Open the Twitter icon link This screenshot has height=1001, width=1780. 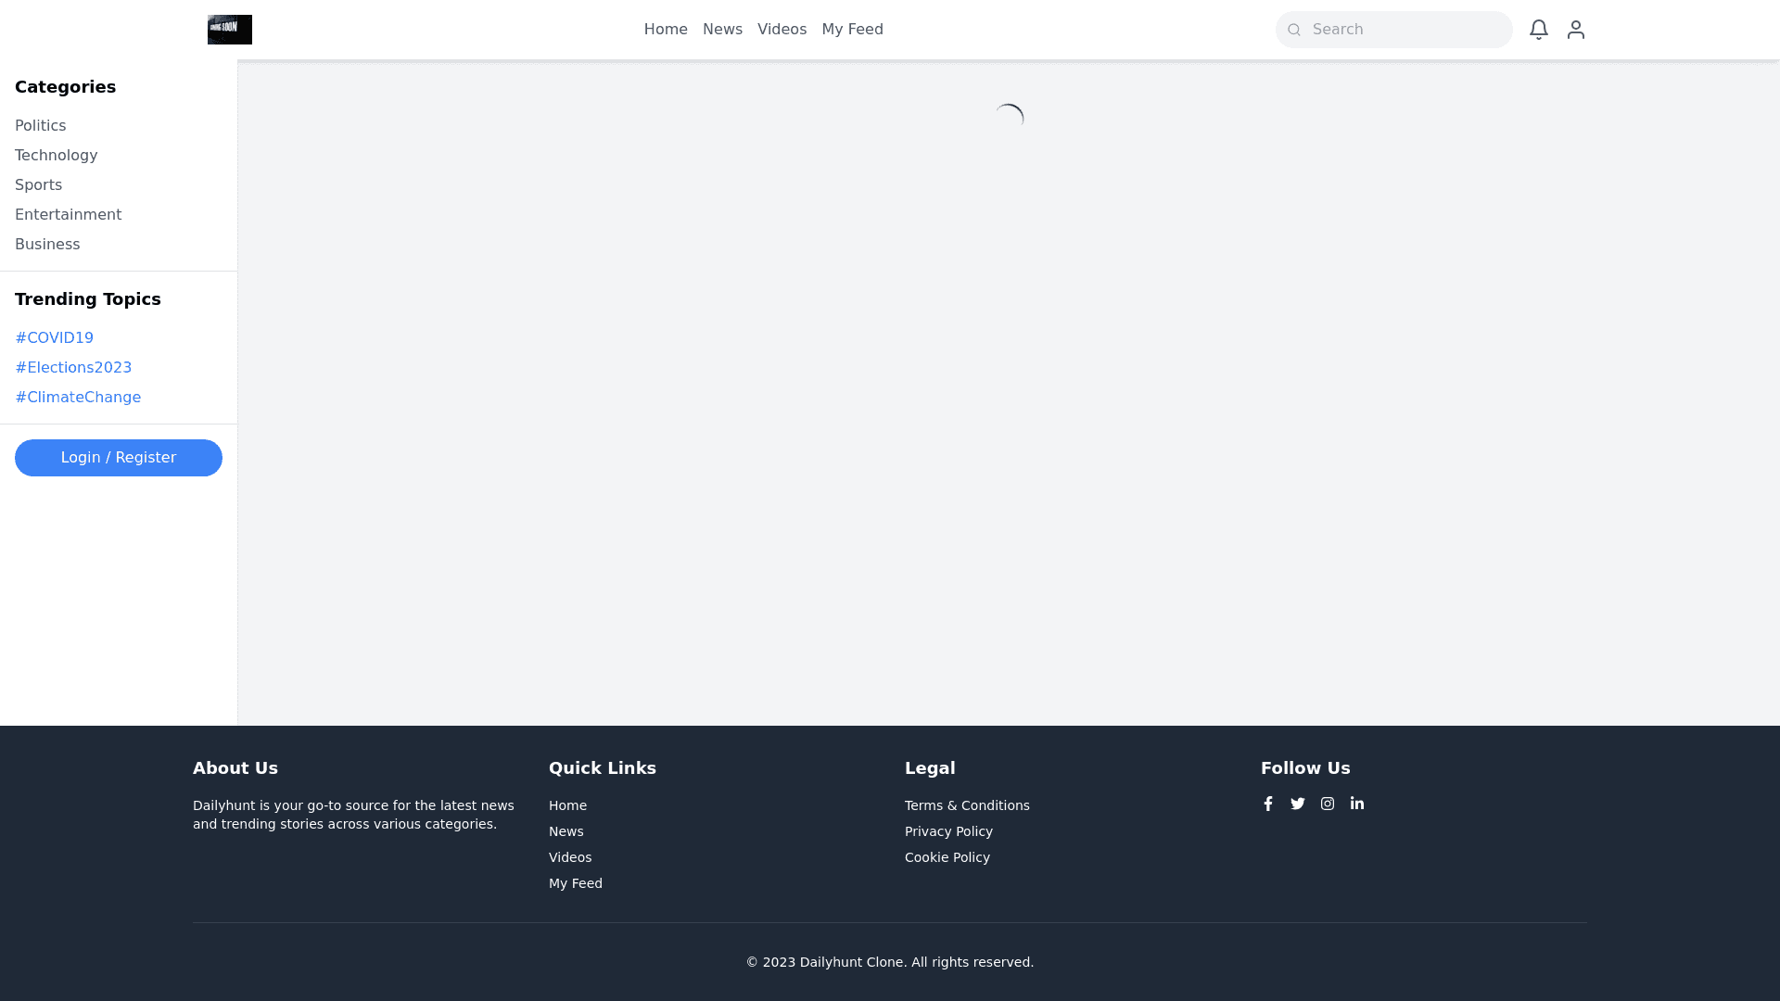coord(1297,804)
